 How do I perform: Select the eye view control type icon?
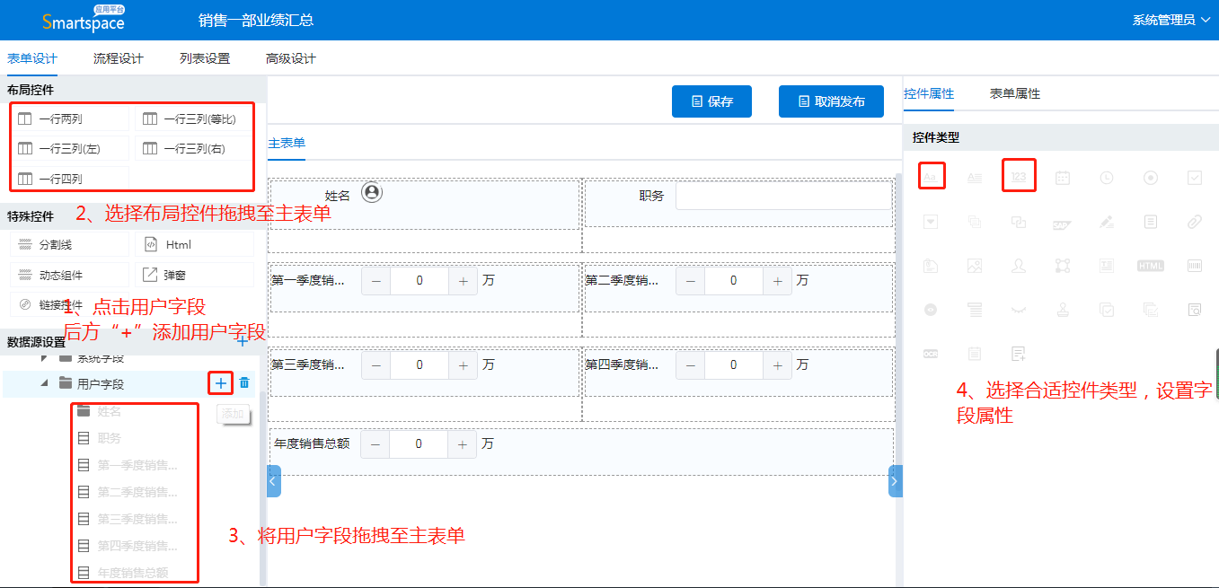point(931,310)
